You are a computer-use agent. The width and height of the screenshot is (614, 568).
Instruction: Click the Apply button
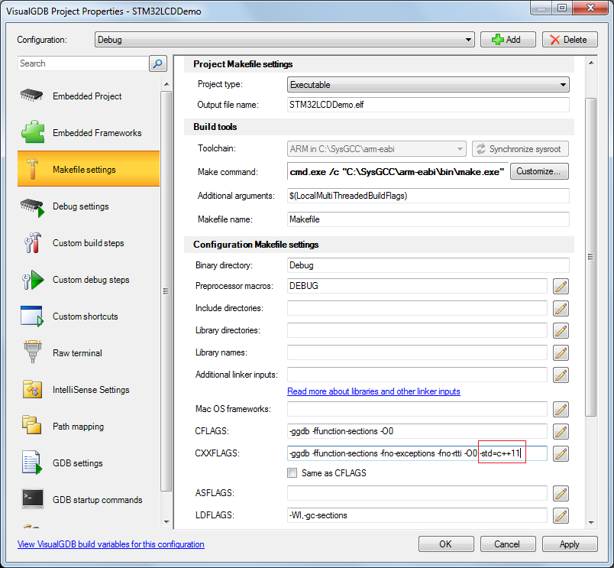coord(570,544)
